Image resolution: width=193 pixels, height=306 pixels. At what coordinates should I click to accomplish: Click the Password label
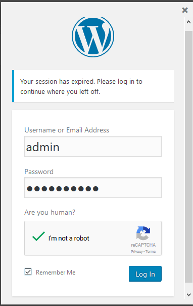pyautogui.click(x=39, y=172)
